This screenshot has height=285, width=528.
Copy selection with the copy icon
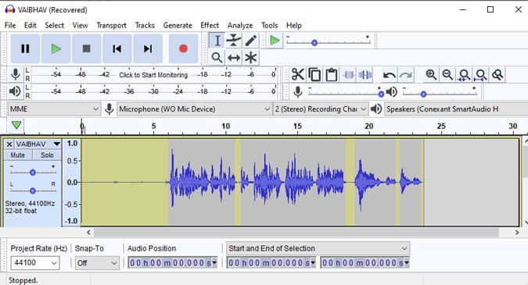pos(314,75)
